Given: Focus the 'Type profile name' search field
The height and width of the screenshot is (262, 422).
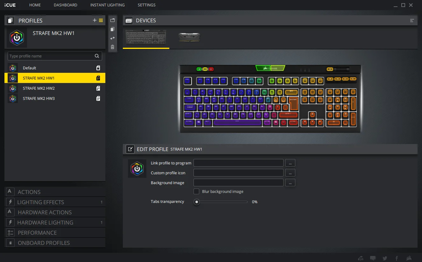Looking at the screenshot, I should tap(55, 56).
